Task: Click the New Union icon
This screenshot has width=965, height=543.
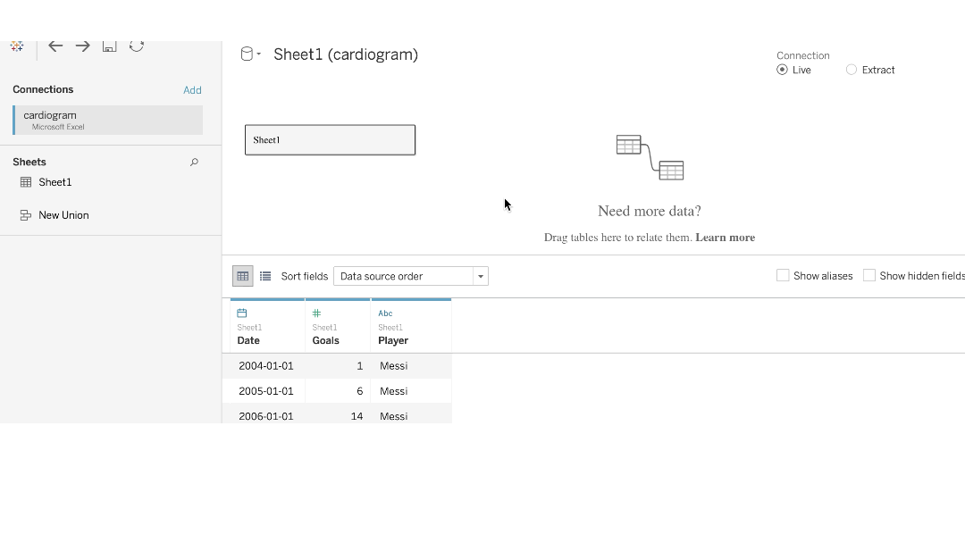Action: coord(26,215)
